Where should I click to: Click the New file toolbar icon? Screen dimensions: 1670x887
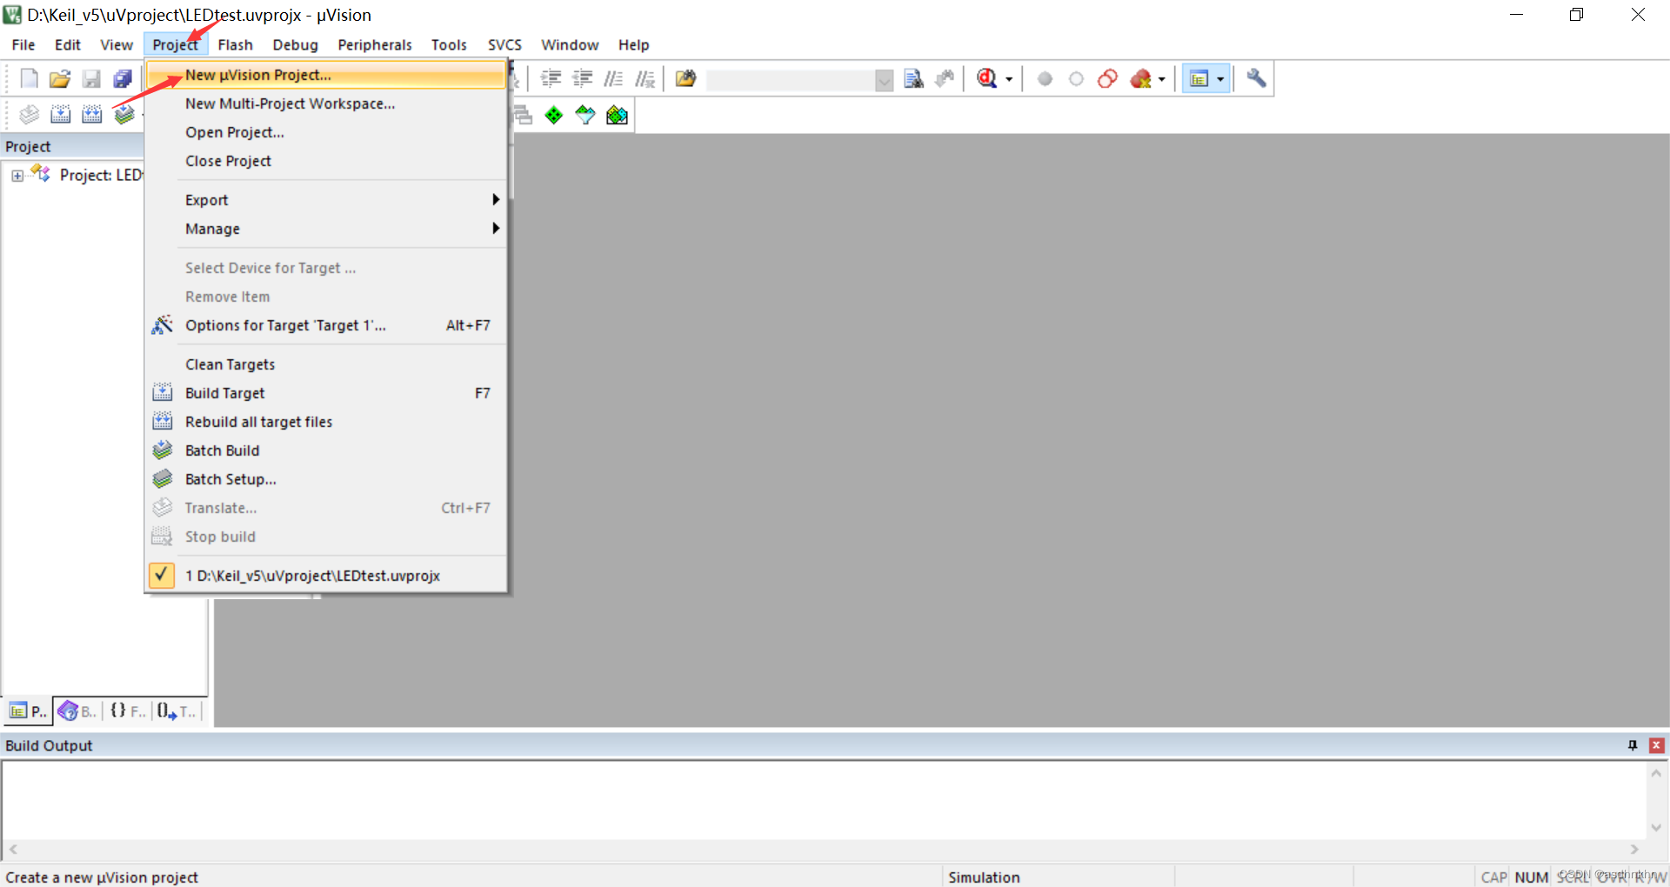(29, 79)
